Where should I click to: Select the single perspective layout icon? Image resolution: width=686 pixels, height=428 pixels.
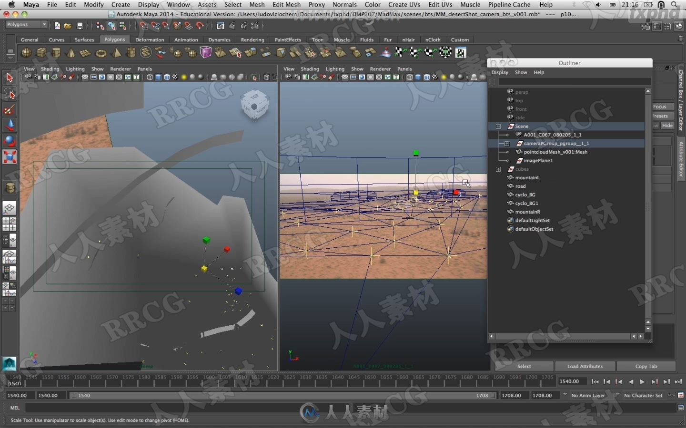point(10,208)
